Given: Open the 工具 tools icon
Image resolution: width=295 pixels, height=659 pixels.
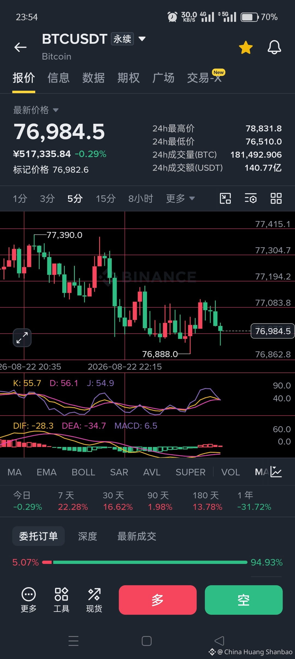Looking at the screenshot, I should click(61, 600).
